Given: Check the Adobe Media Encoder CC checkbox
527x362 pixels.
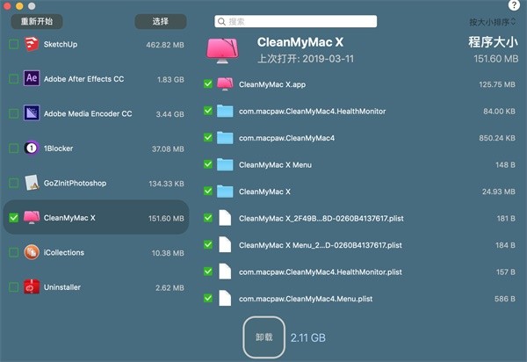Looking at the screenshot, I should click(x=13, y=113).
